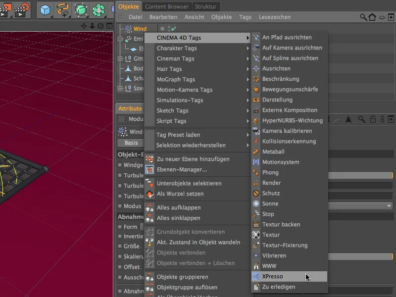396x297 pixels.
Task: Choose Akt. Zustand in Objekt wandeln
Action: 198,242
